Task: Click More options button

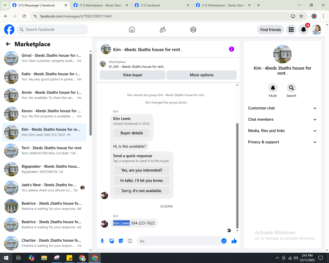Action: (202, 75)
